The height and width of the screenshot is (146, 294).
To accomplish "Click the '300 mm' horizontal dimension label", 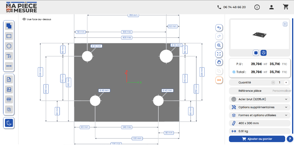I will coord(127,32).
